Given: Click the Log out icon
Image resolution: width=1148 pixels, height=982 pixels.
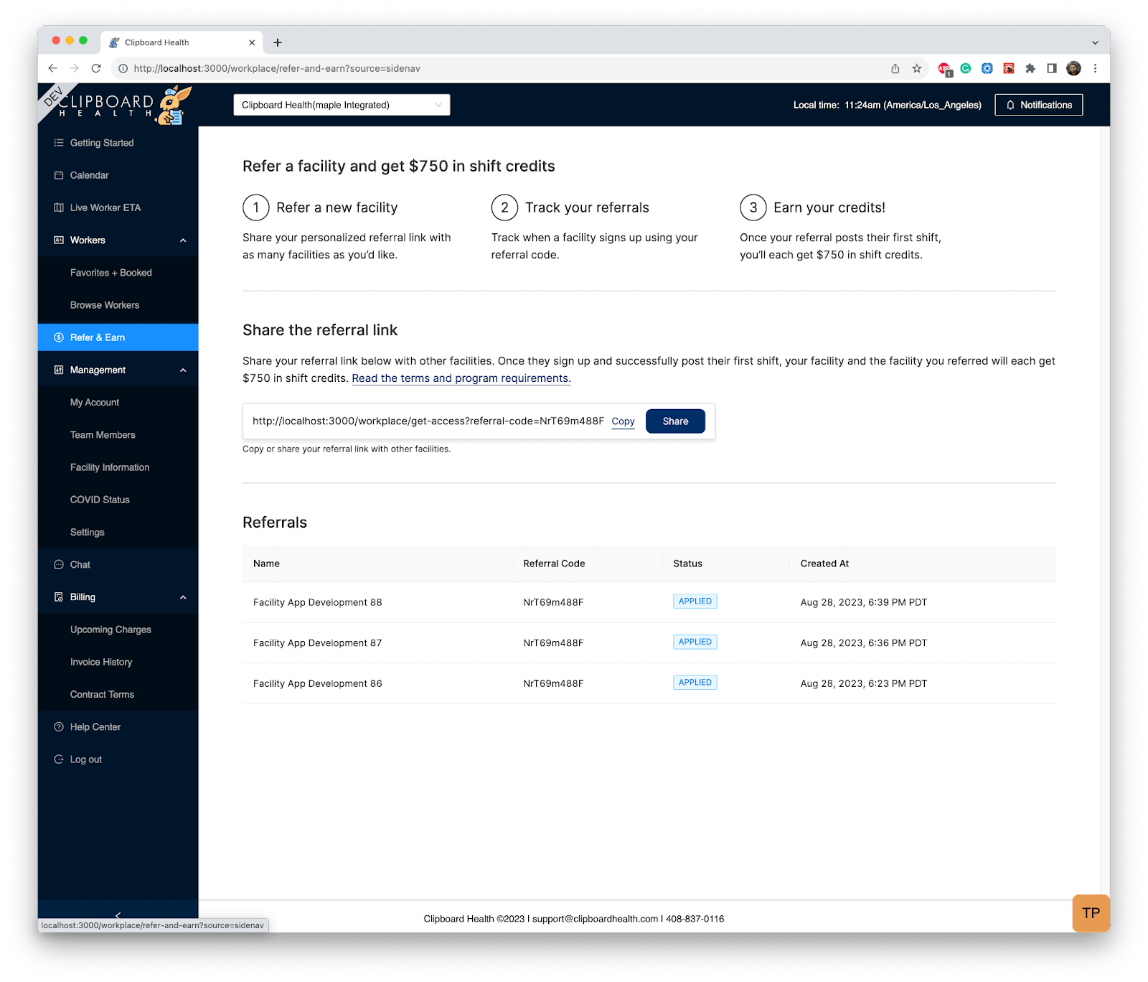Looking at the screenshot, I should (58, 759).
